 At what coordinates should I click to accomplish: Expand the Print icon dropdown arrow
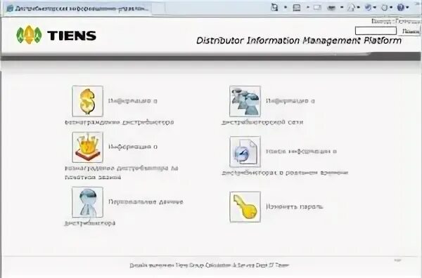point(342,8)
